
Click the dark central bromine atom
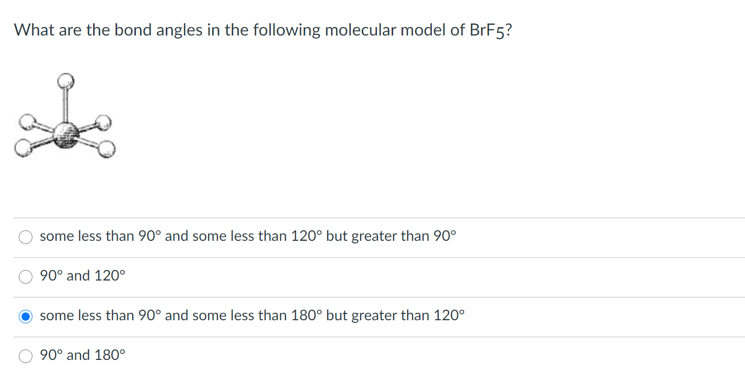66,134
